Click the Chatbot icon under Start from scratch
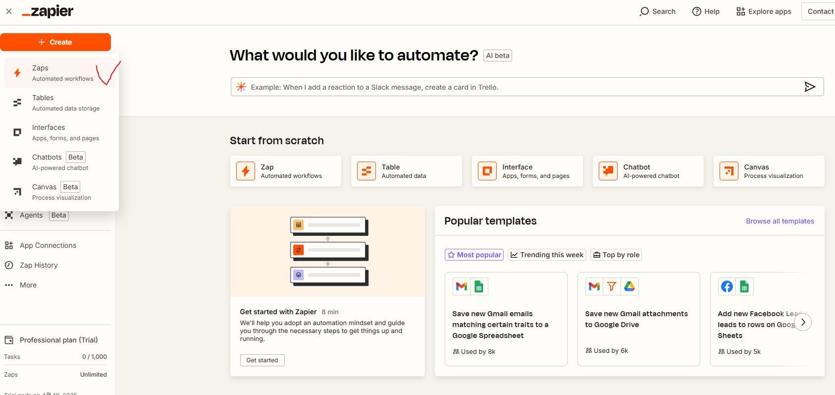835x395 pixels. click(x=608, y=171)
